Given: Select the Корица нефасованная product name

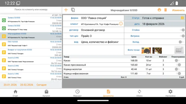Looking at the screenshot, I should pos(76,74).
